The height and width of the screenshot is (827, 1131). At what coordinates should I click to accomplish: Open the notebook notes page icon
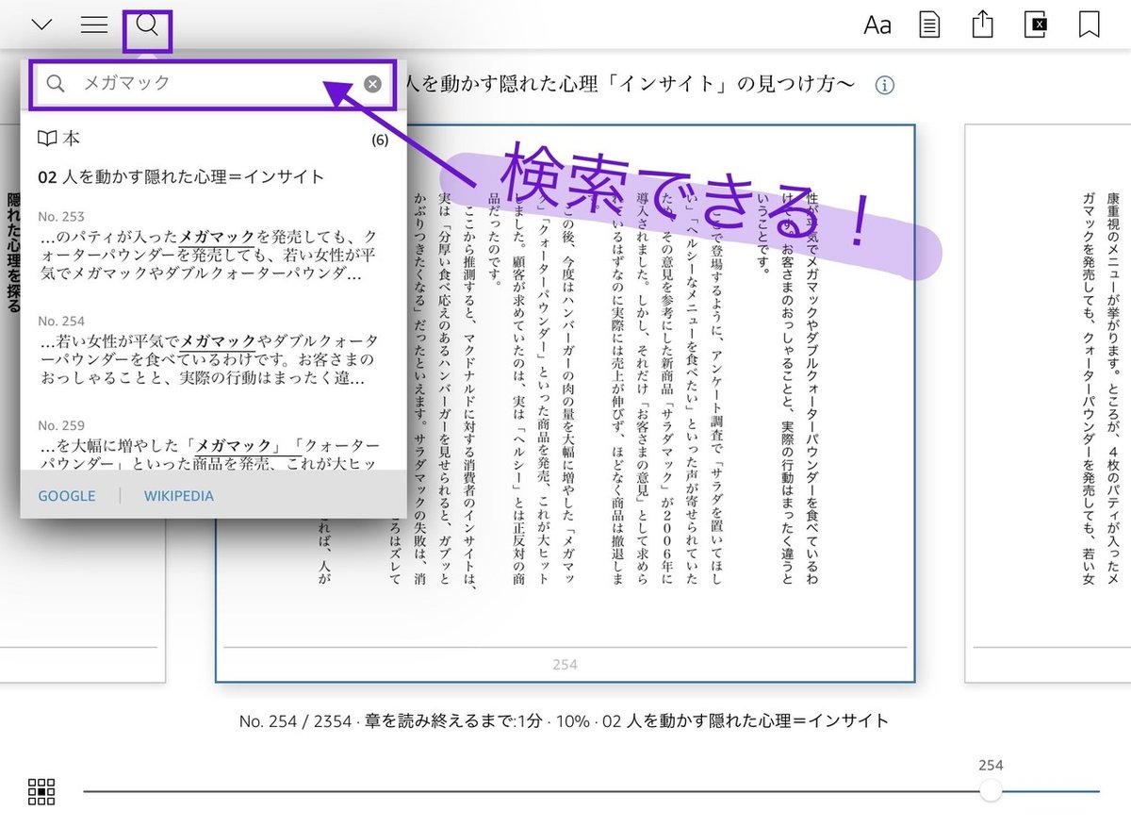click(930, 25)
